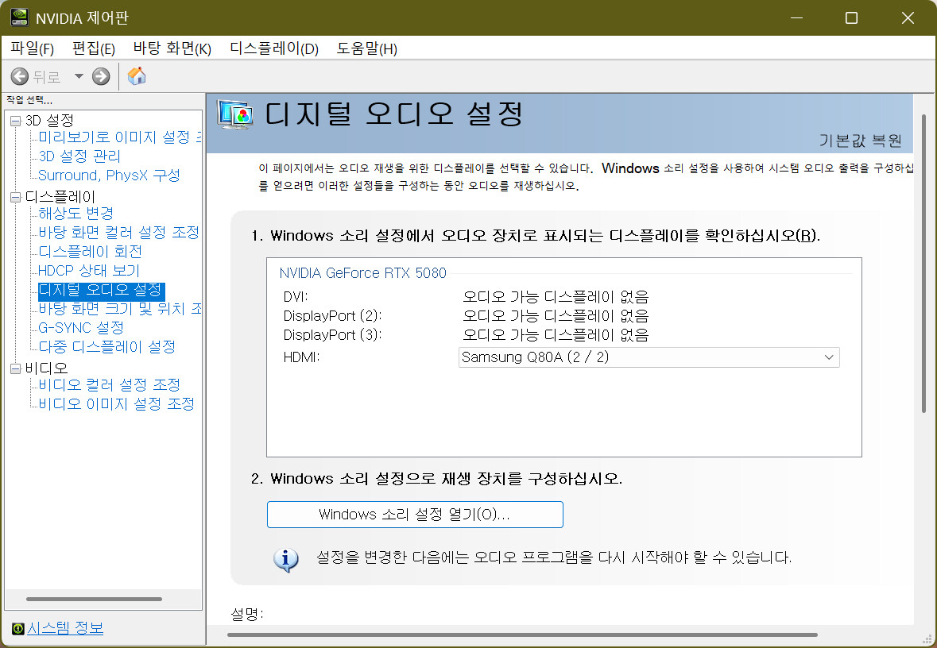Select 3D 설정 관리 in tree
The height and width of the screenshot is (648, 937).
79,156
